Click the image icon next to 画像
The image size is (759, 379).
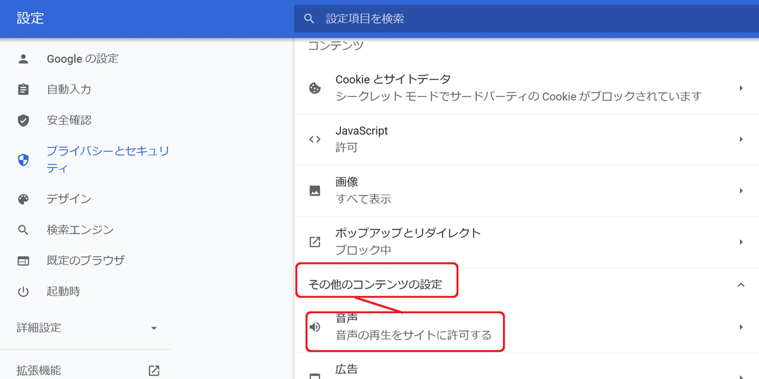pos(314,189)
